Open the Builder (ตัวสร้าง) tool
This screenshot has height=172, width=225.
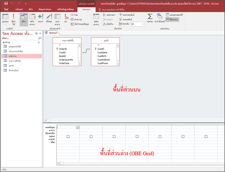tap(108, 24)
